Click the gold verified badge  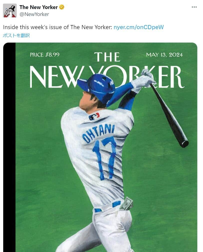62,7
